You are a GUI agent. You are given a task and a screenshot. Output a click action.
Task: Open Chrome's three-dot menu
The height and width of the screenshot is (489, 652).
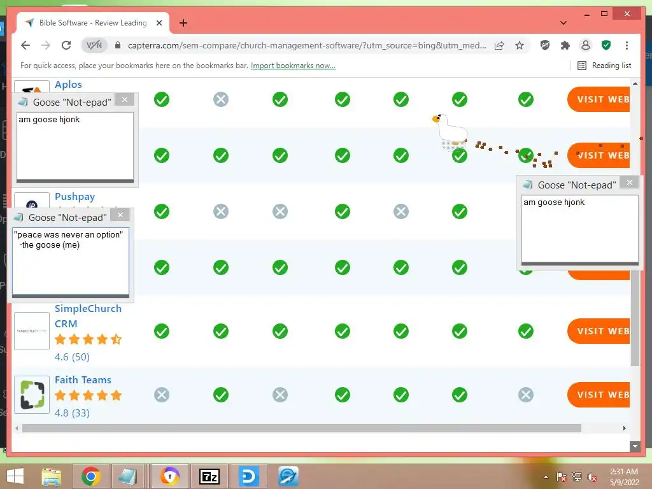[x=627, y=45]
